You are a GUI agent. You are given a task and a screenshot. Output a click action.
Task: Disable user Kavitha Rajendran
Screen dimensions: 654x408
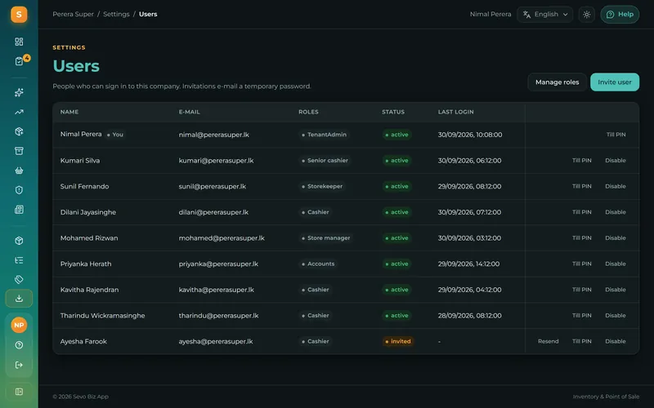(616, 290)
